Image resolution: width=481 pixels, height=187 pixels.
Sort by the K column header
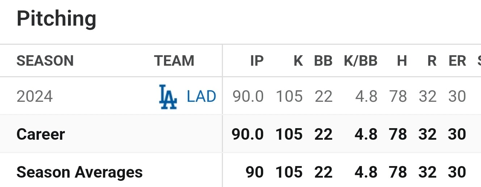click(x=298, y=61)
